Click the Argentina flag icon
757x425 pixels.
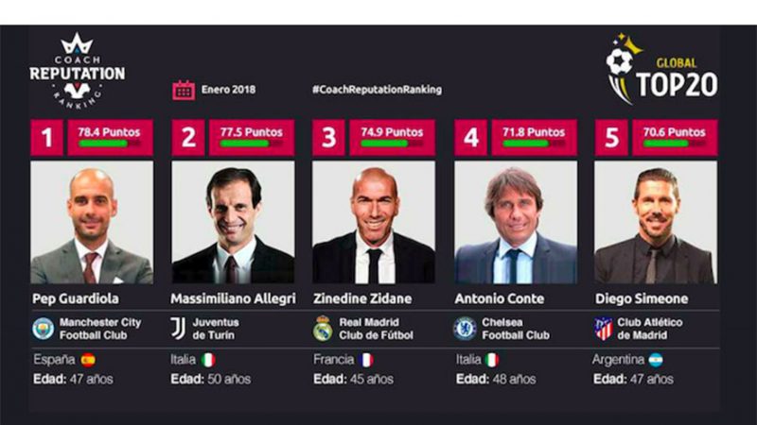(656, 360)
